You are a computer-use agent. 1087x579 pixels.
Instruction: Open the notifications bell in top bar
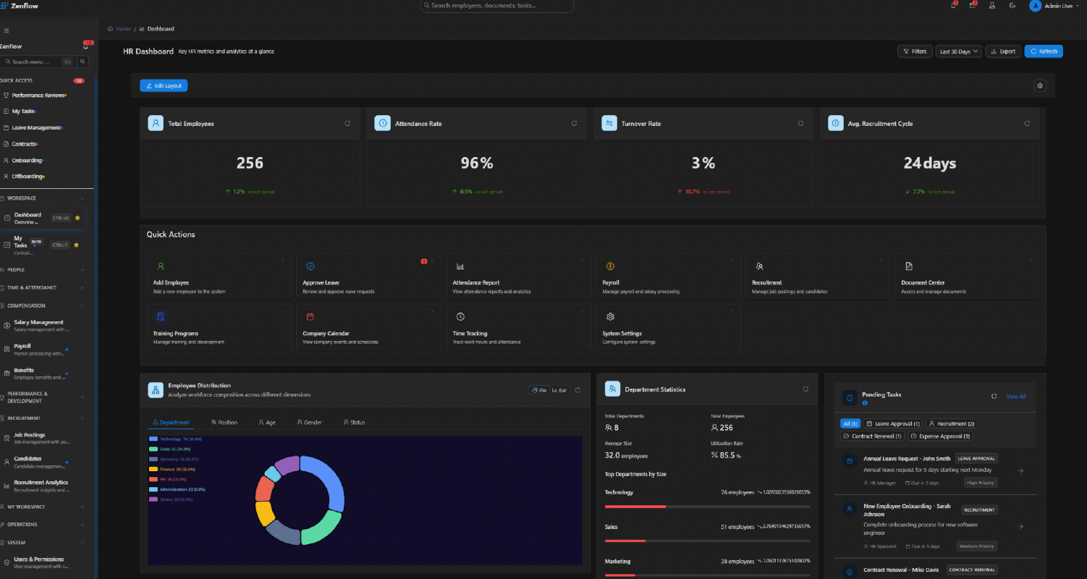pyautogui.click(x=953, y=6)
